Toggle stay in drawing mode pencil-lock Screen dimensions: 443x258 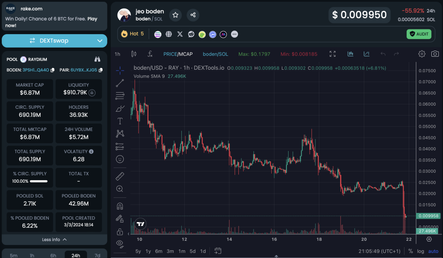click(120, 219)
